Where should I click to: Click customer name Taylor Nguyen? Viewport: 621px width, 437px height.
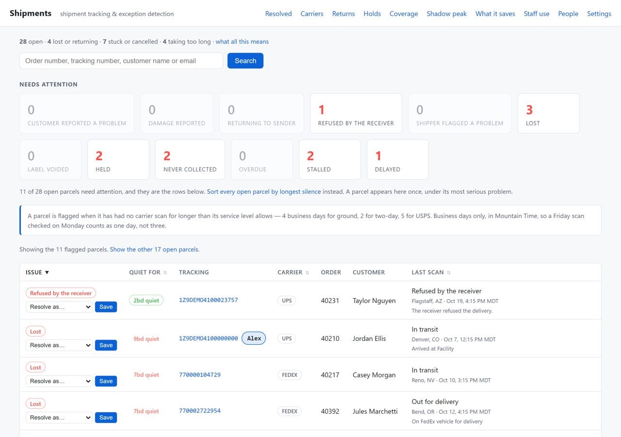click(x=374, y=301)
